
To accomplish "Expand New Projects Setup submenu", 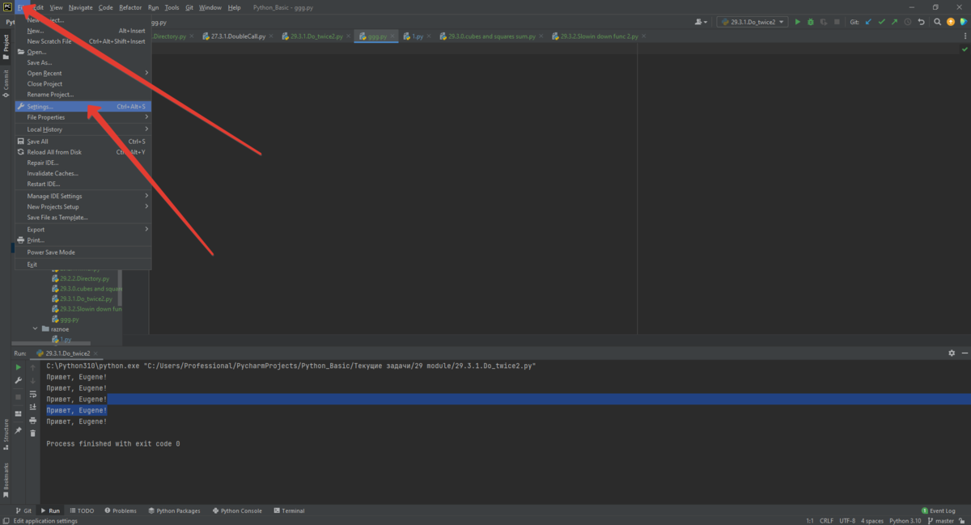I will coord(83,207).
